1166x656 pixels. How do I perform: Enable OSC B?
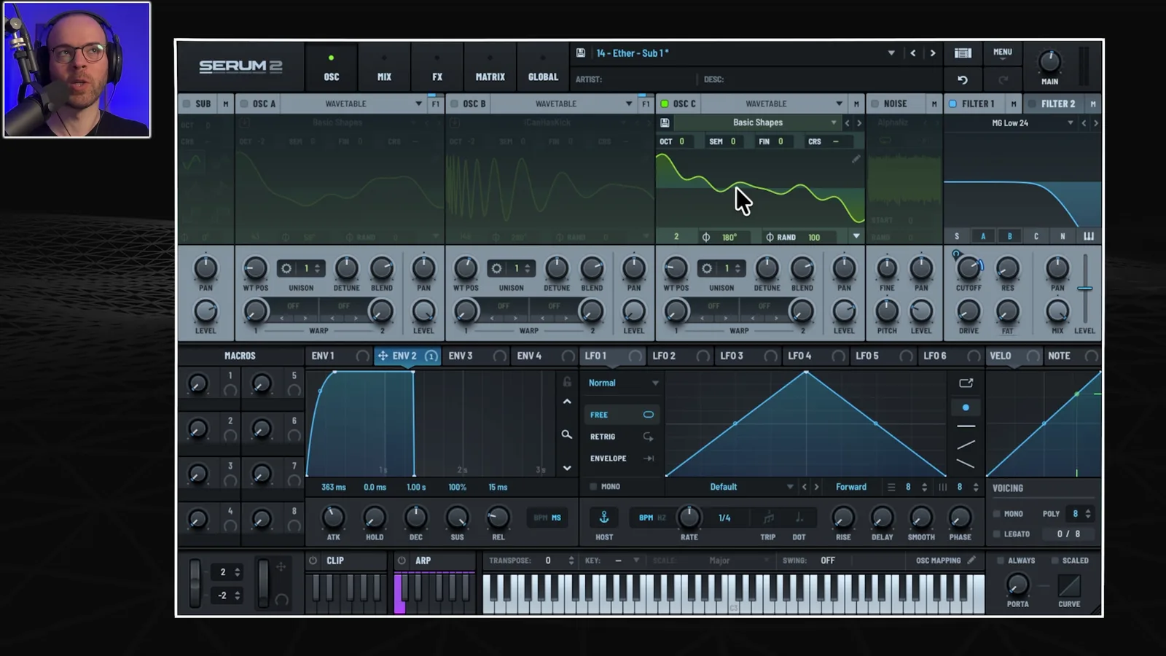tap(454, 104)
